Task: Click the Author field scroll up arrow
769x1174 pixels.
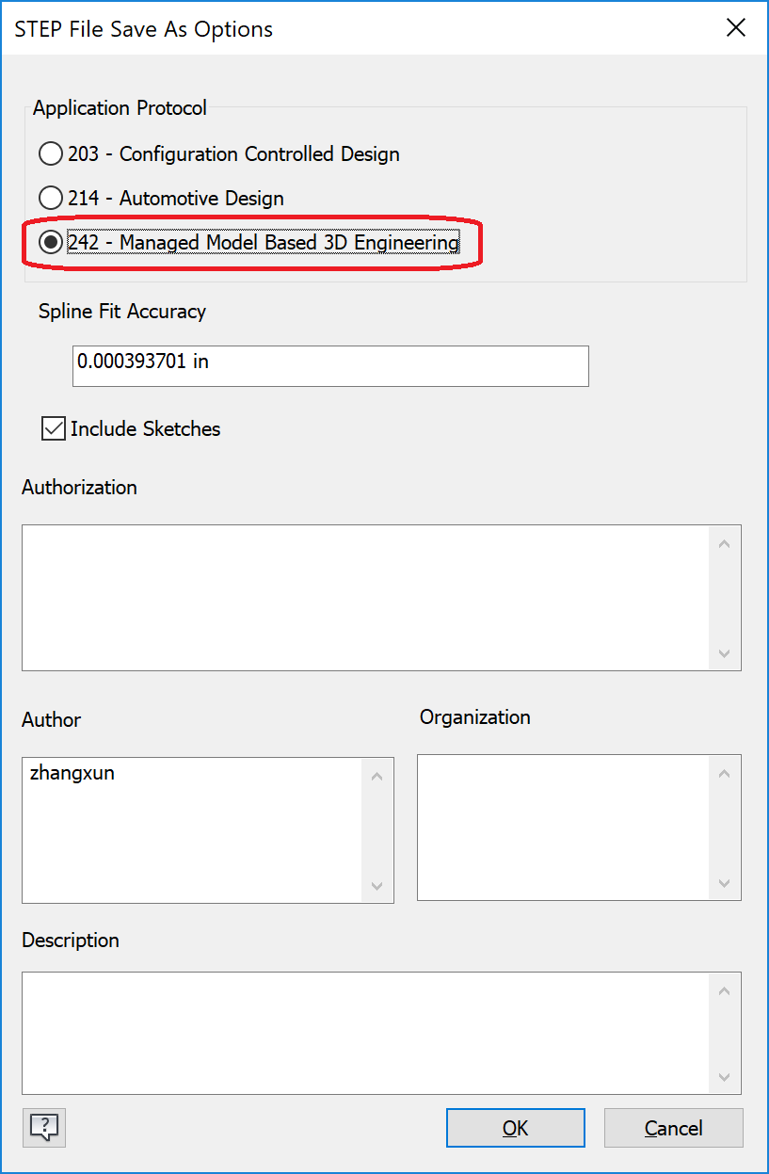Action: 376,774
